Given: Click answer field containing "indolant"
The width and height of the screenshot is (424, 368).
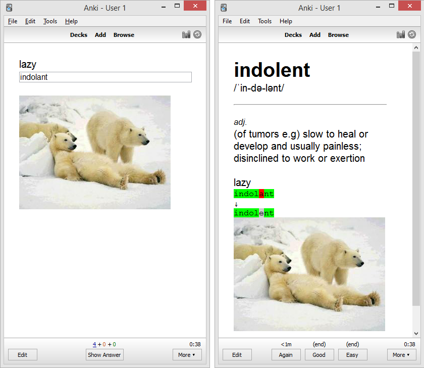Looking at the screenshot, I should pyautogui.click(x=105, y=77).
